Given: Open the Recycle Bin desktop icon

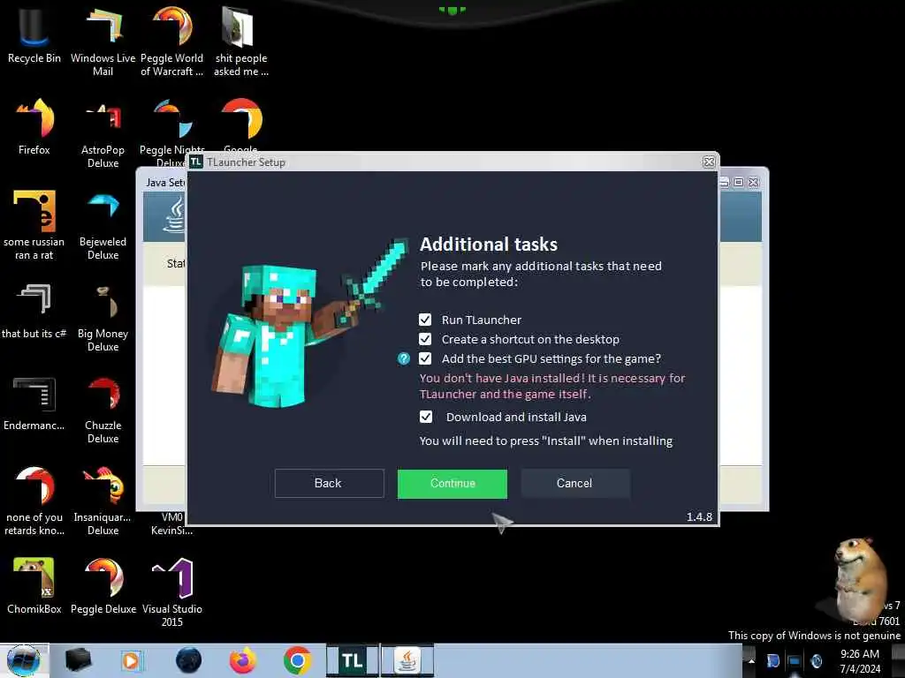Looking at the screenshot, I should [x=34, y=35].
